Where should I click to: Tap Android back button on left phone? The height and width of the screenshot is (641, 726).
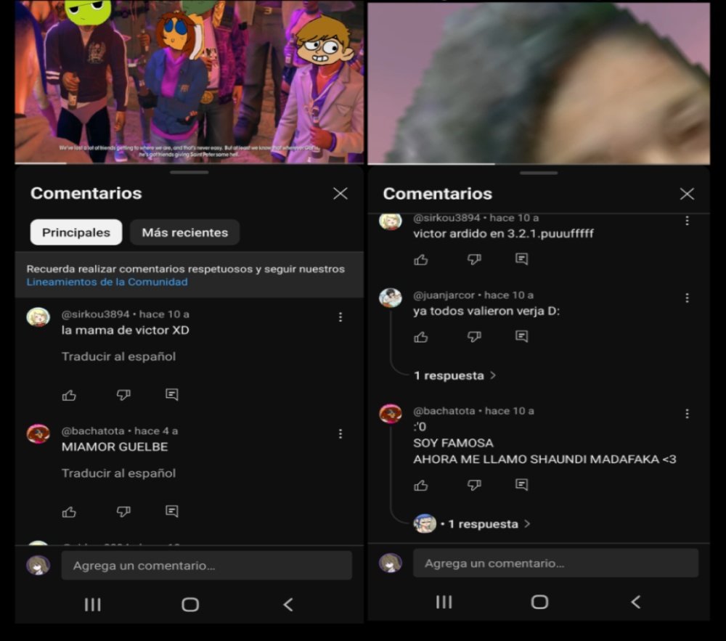click(288, 605)
